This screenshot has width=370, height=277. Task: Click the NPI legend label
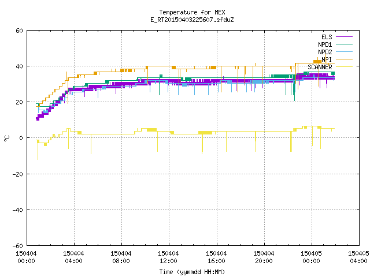pos(327,59)
